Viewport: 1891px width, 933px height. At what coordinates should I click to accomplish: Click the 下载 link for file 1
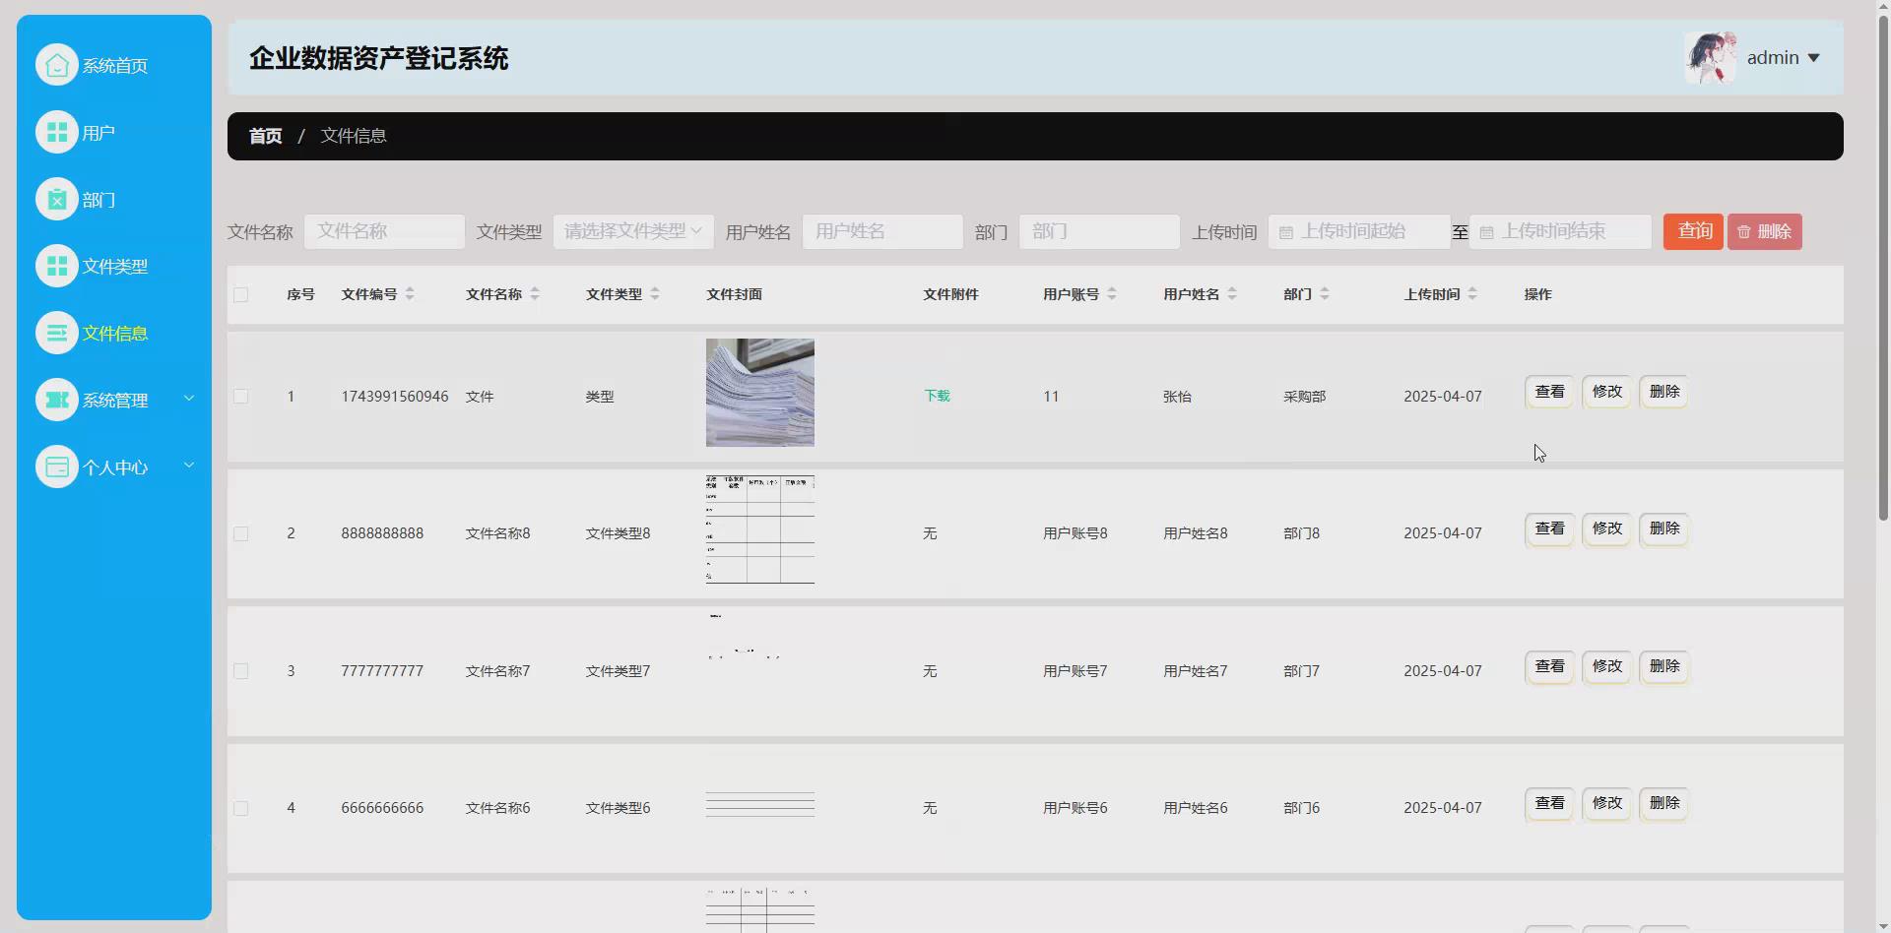pos(936,396)
